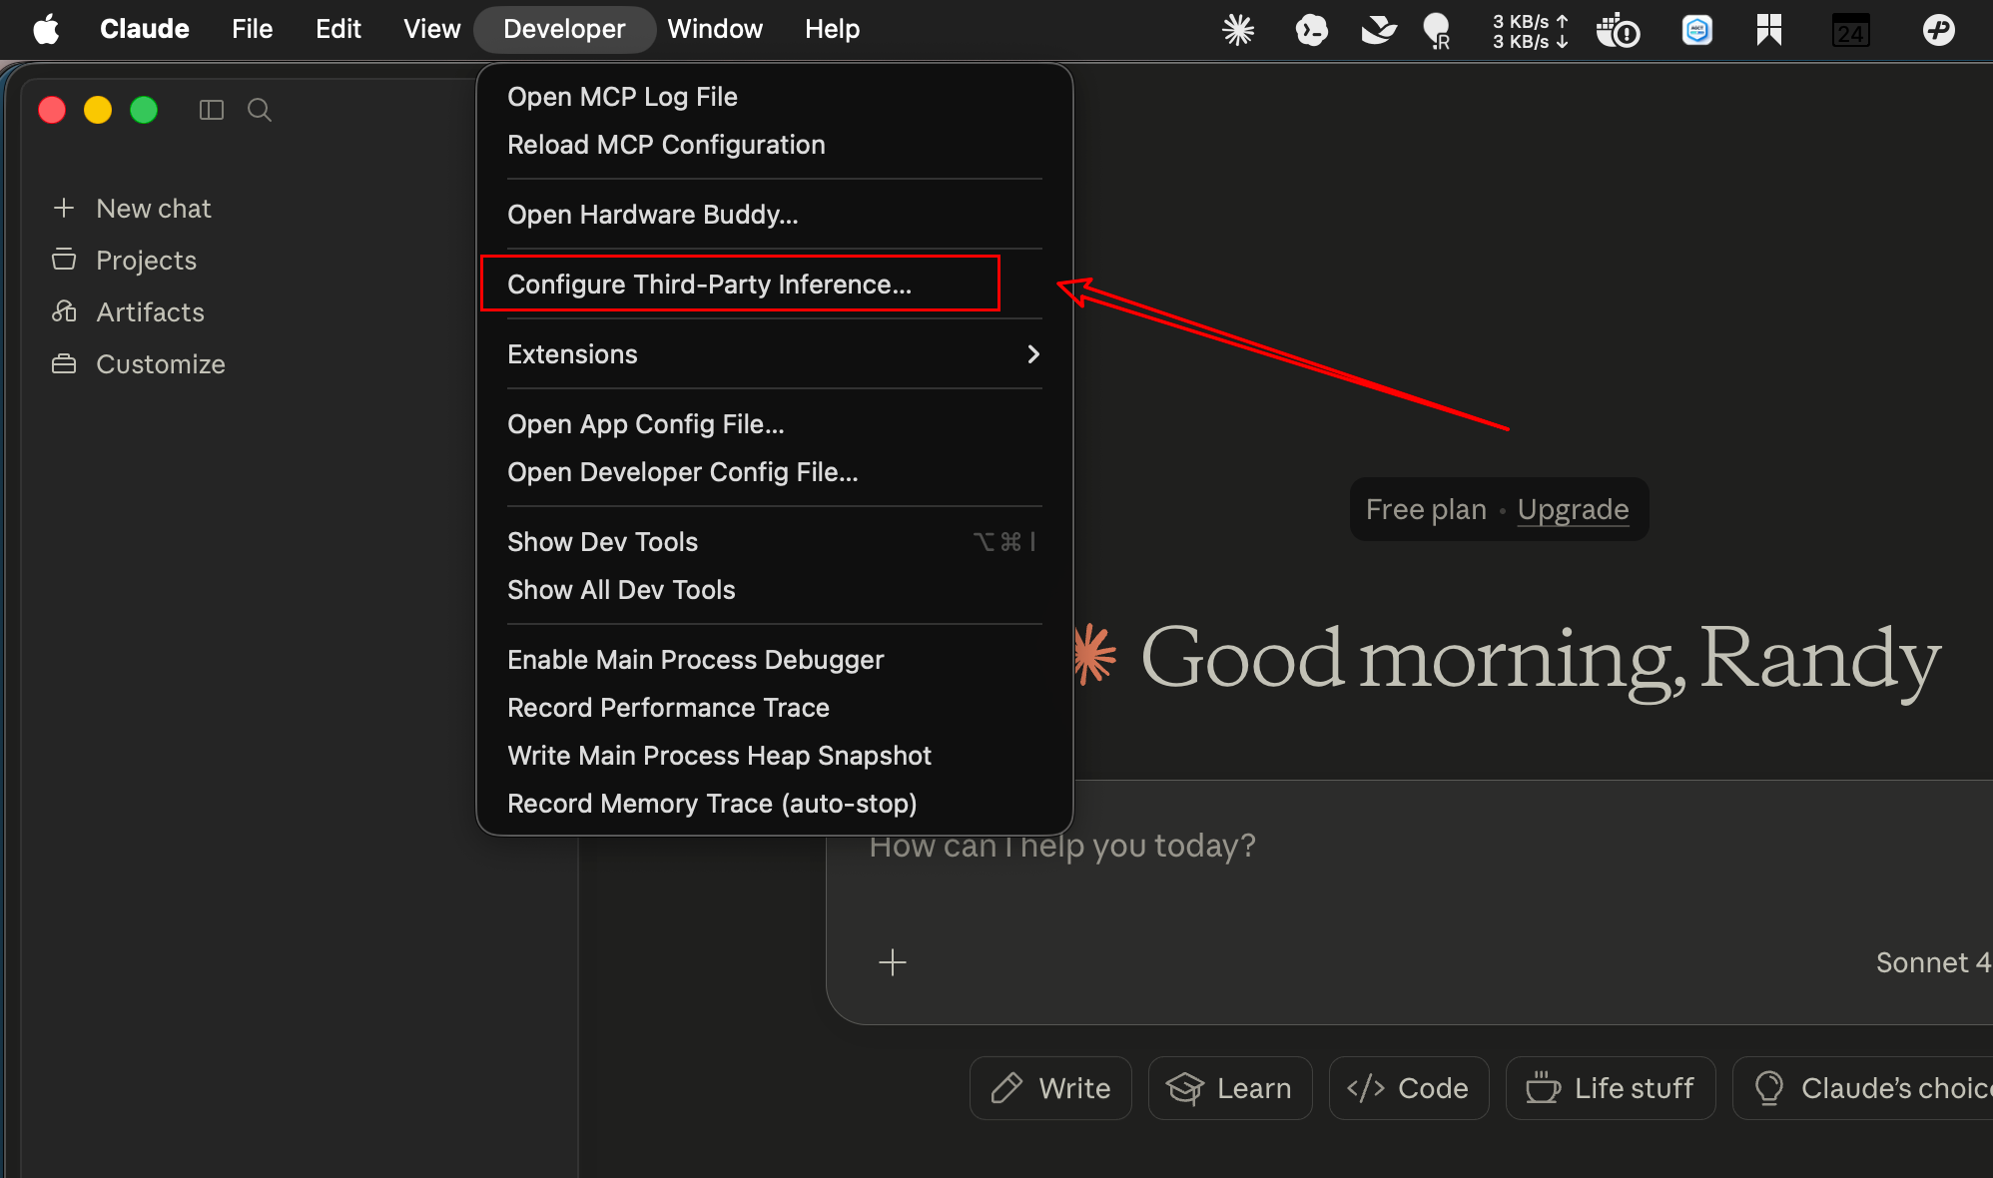
Task: Click the blue rounded square menu bar icon
Action: tap(1696, 30)
